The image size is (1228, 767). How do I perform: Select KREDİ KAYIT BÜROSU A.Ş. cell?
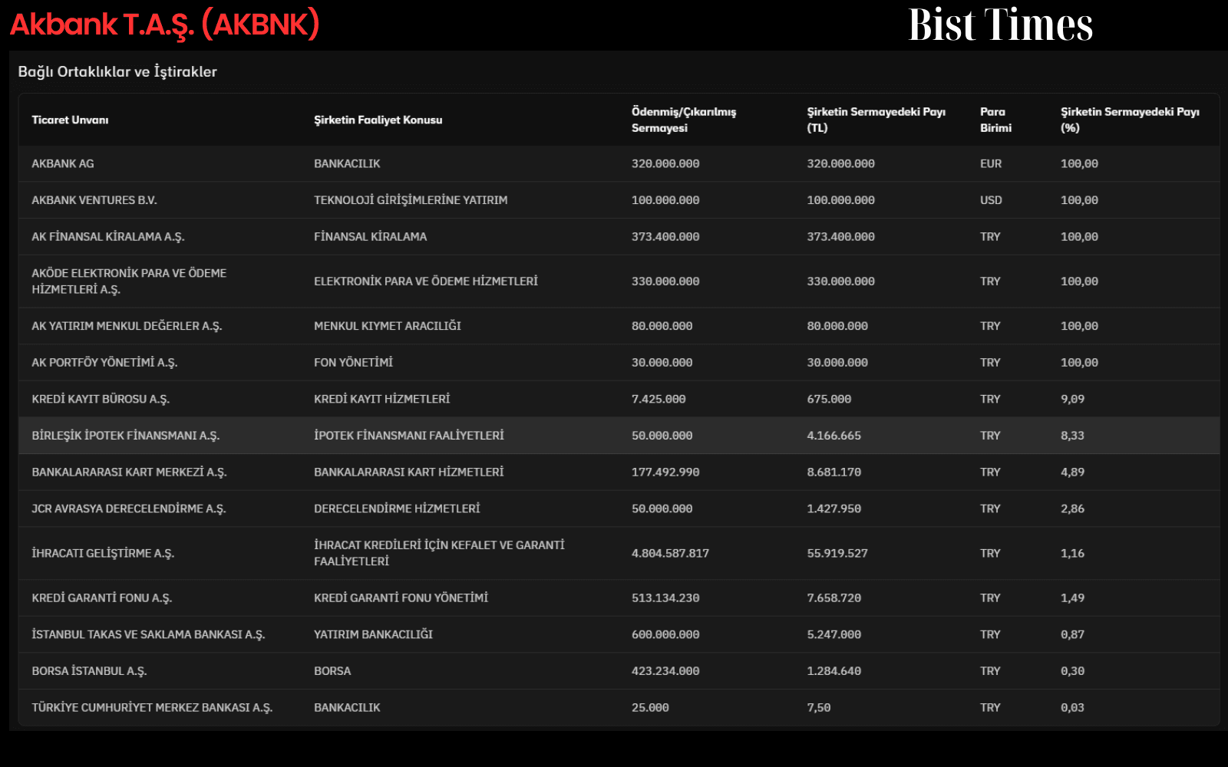(x=101, y=399)
